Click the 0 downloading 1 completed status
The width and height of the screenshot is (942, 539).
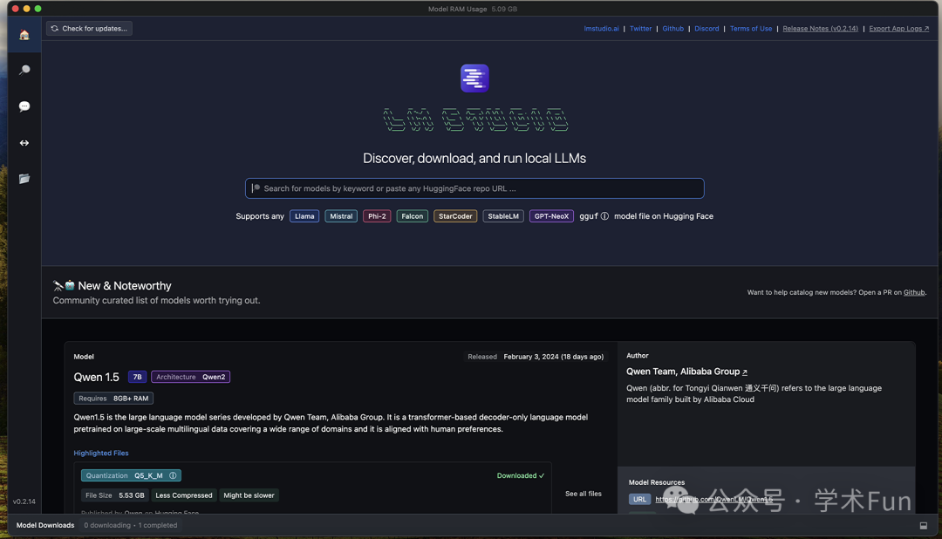click(x=130, y=525)
